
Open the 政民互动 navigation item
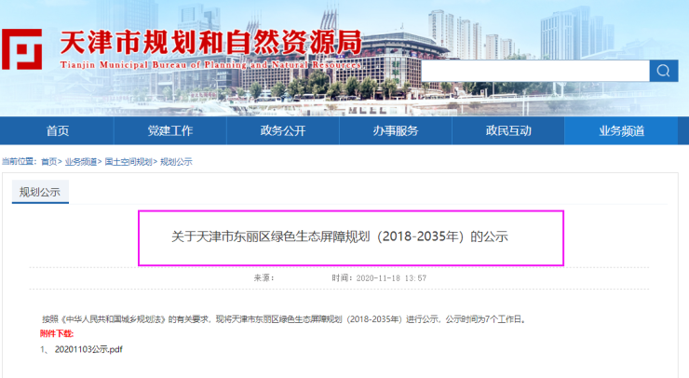point(508,131)
